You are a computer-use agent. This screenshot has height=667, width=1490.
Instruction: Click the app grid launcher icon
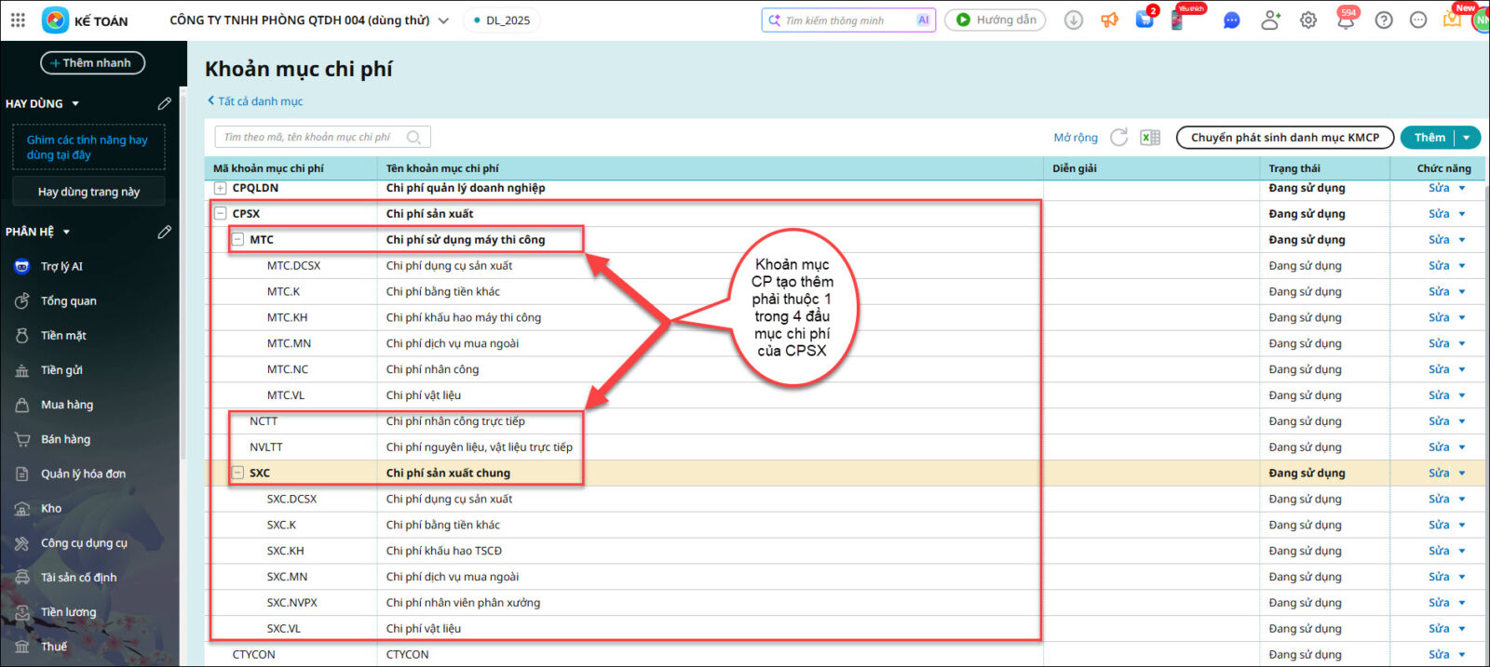[x=18, y=20]
